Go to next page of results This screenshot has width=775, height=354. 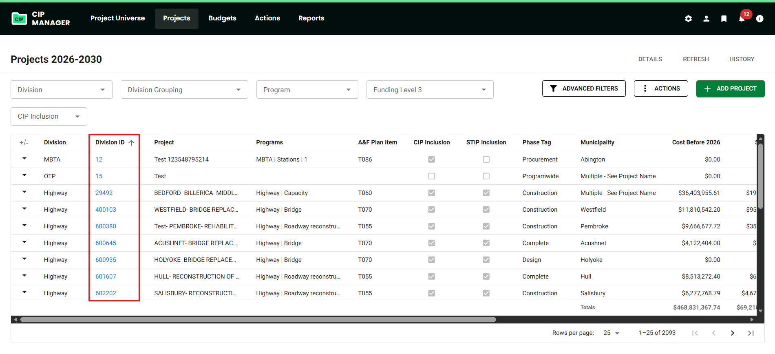[732, 333]
